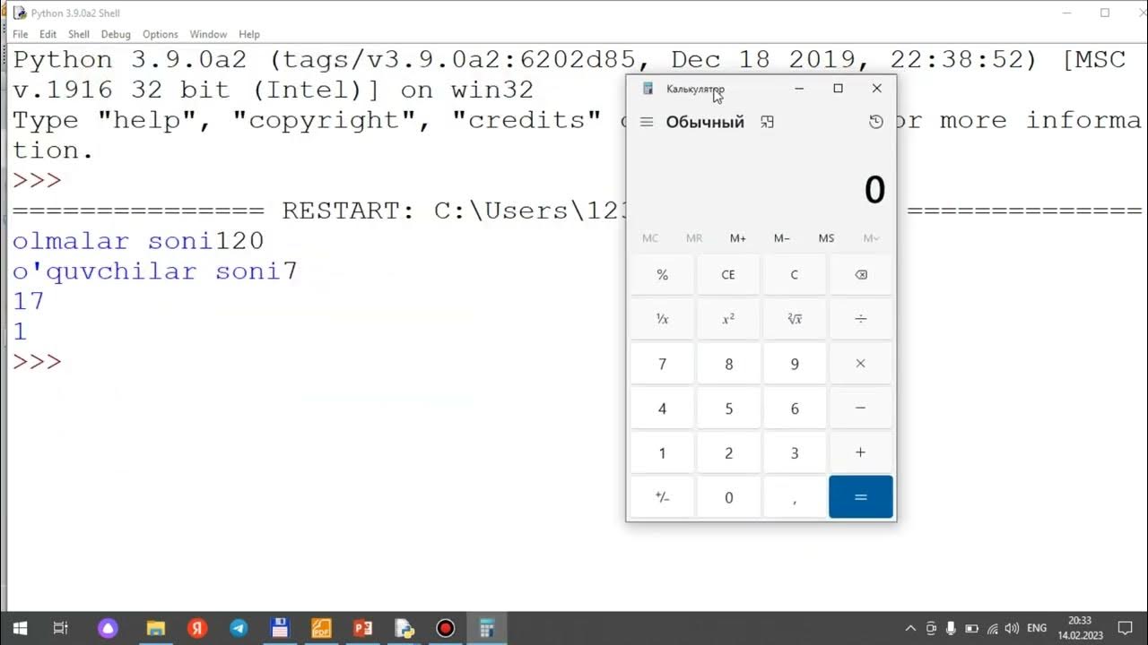Open the Debug menu in Python Shell
Image resolution: width=1148 pixels, height=645 pixels.
[116, 34]
